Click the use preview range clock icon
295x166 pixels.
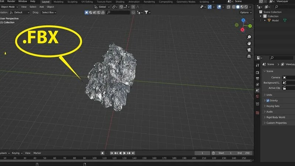pyautogui.click(x=213, y=153)
